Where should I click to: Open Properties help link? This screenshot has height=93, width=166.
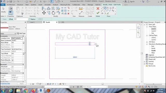5,83
